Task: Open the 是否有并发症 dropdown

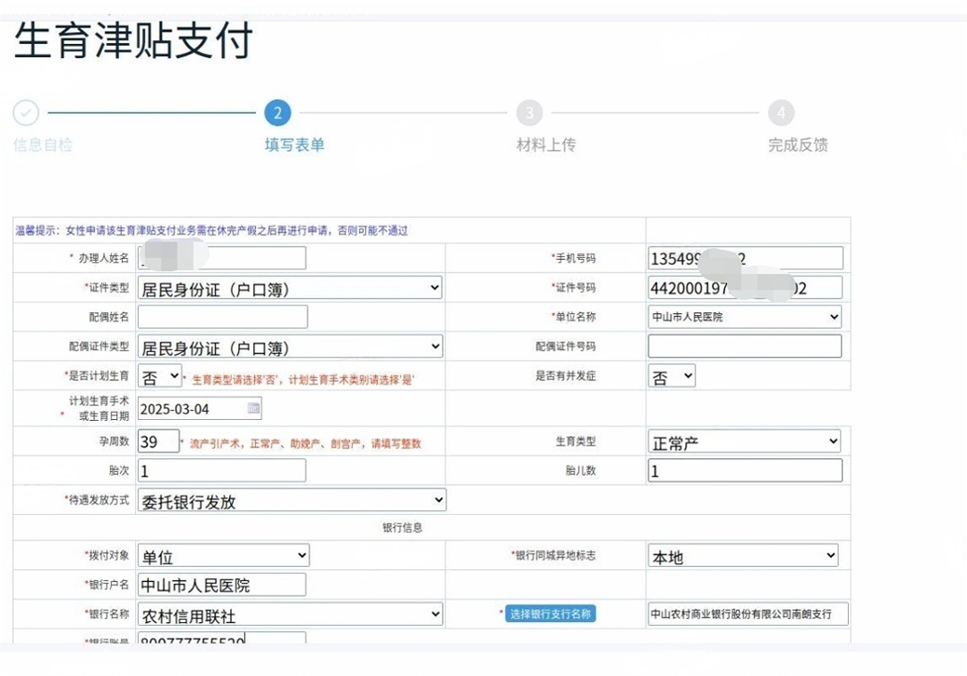Action: [x=672, y=376]
